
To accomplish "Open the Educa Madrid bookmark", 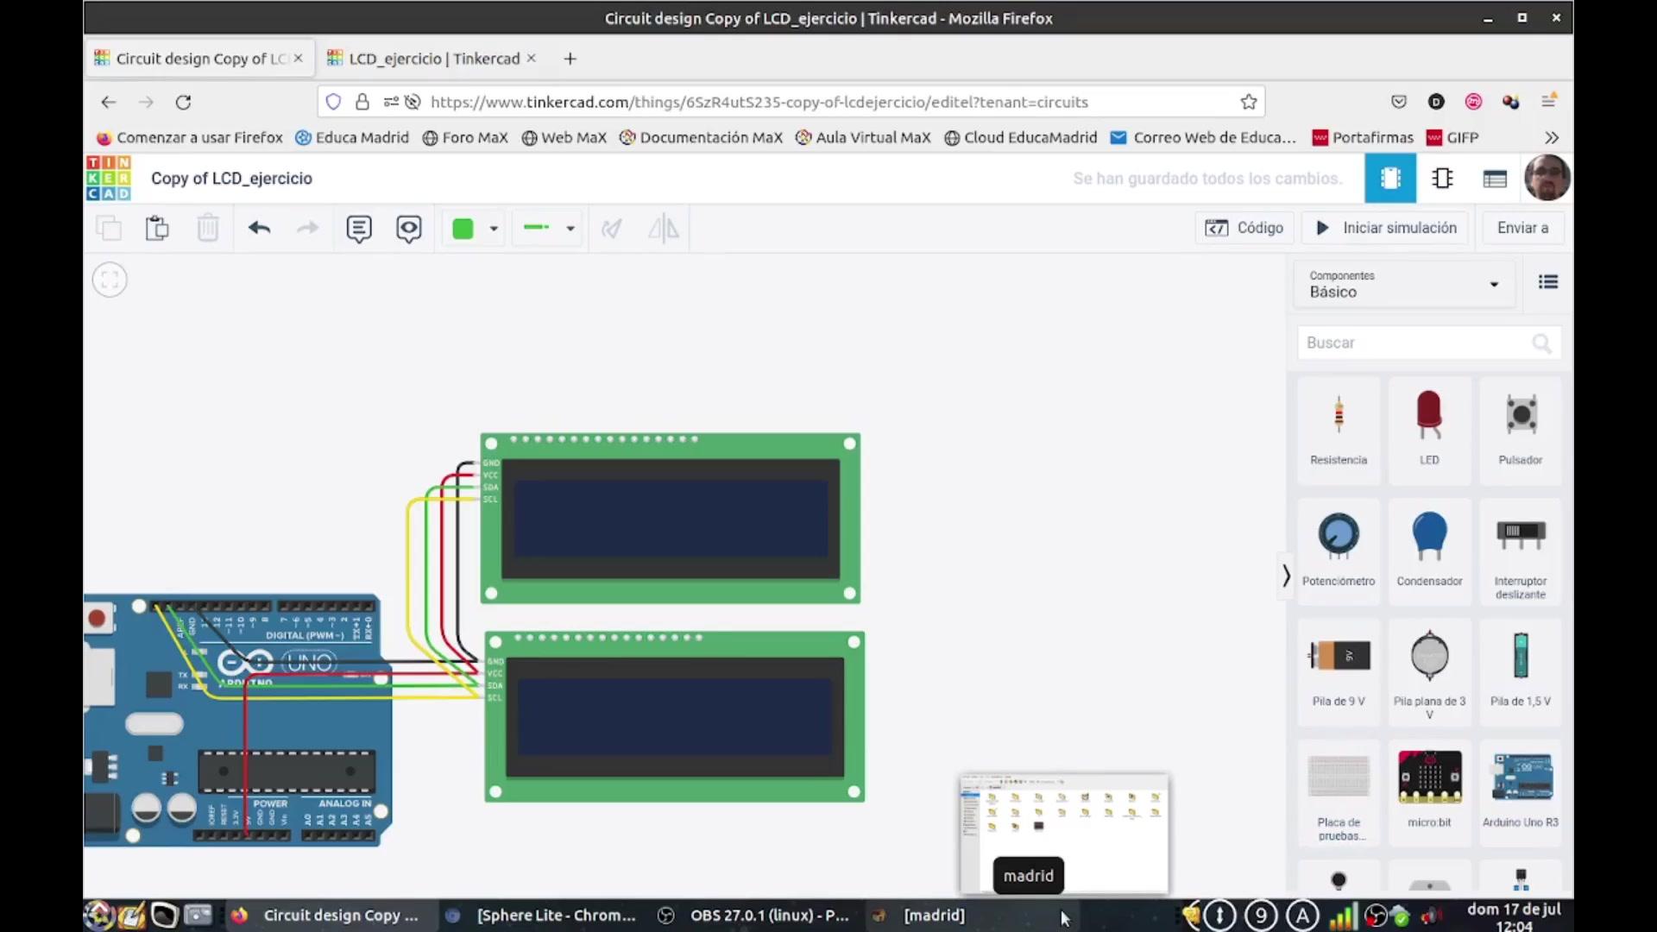I will pos(352,138).
